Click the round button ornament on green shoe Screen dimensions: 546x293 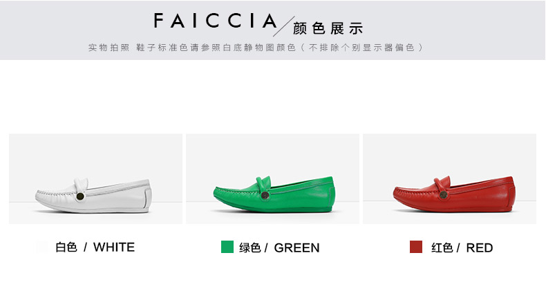tap(265, 196)
